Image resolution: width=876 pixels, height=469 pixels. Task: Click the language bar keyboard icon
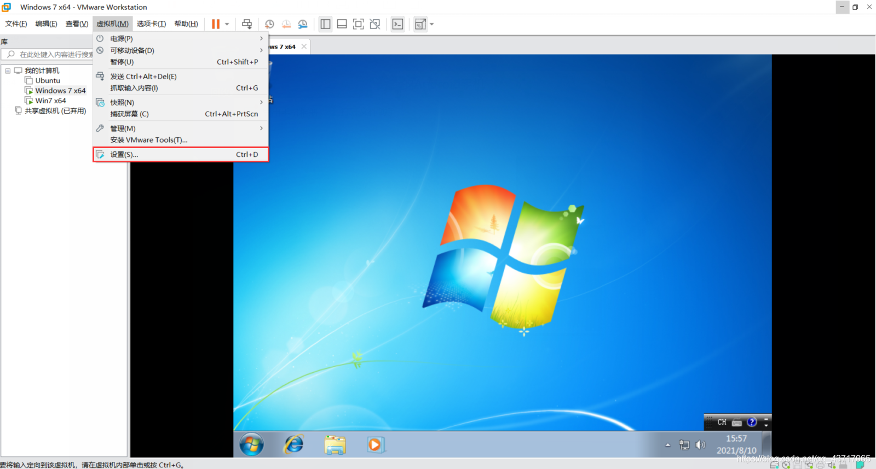(x=737, y=422)
